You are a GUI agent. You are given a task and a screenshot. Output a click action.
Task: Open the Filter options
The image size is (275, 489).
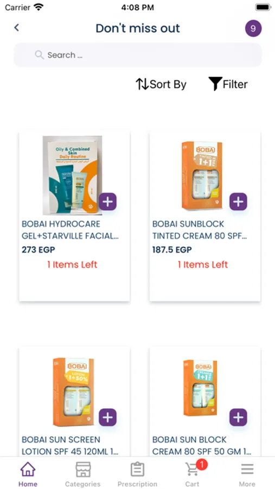click(228, 84)
